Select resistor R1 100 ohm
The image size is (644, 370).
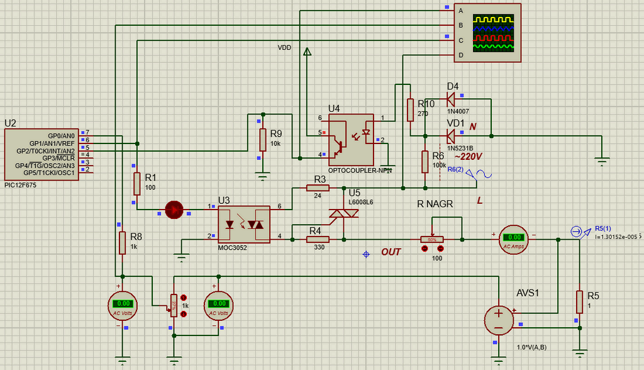[x=137, y=184]
